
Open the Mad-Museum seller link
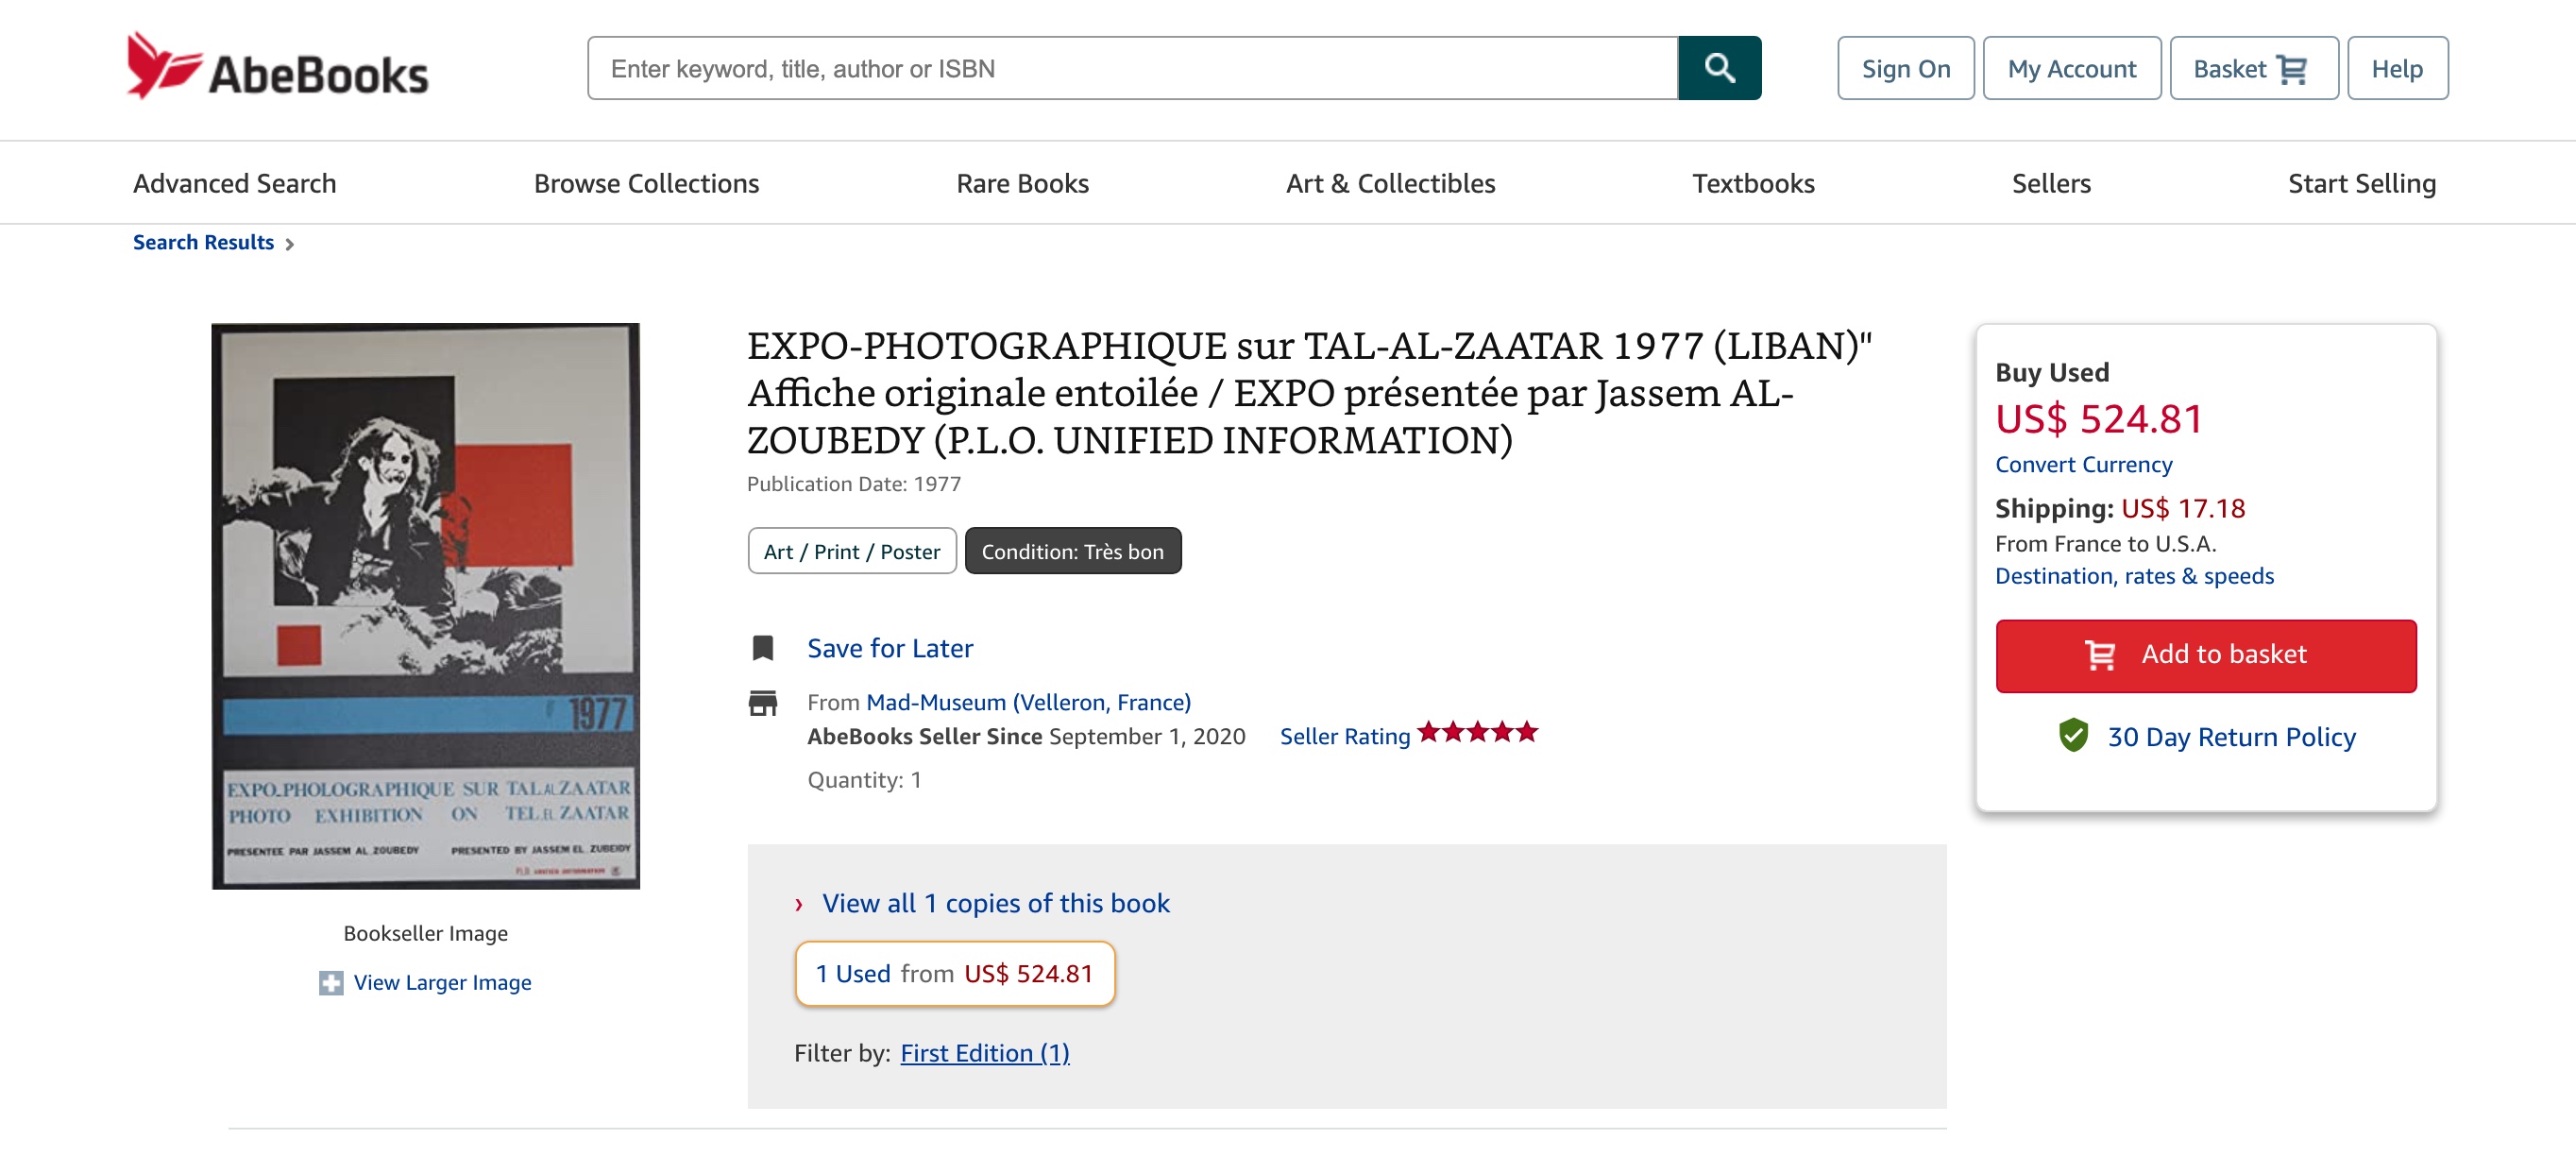pos(1028,702)
